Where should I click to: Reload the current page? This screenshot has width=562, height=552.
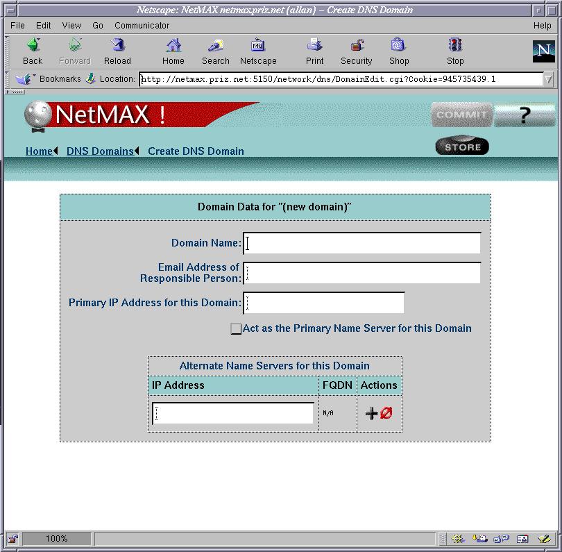tap(117, 47)
